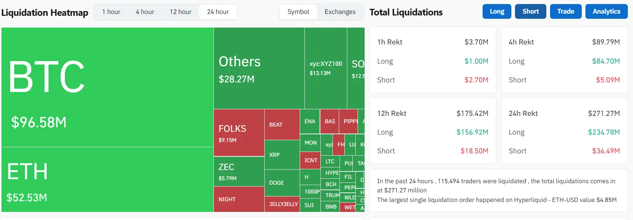Toggle heatmap grouping to Symbol
The image size is (633, 220).
point(298,12)
